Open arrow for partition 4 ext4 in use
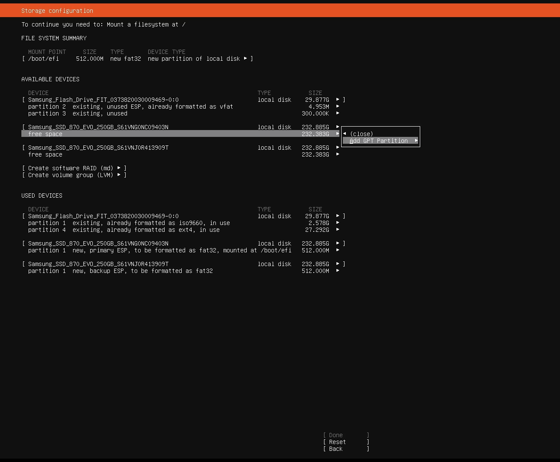560x462 pixels. pyautogui.click(x=338, y=230)
